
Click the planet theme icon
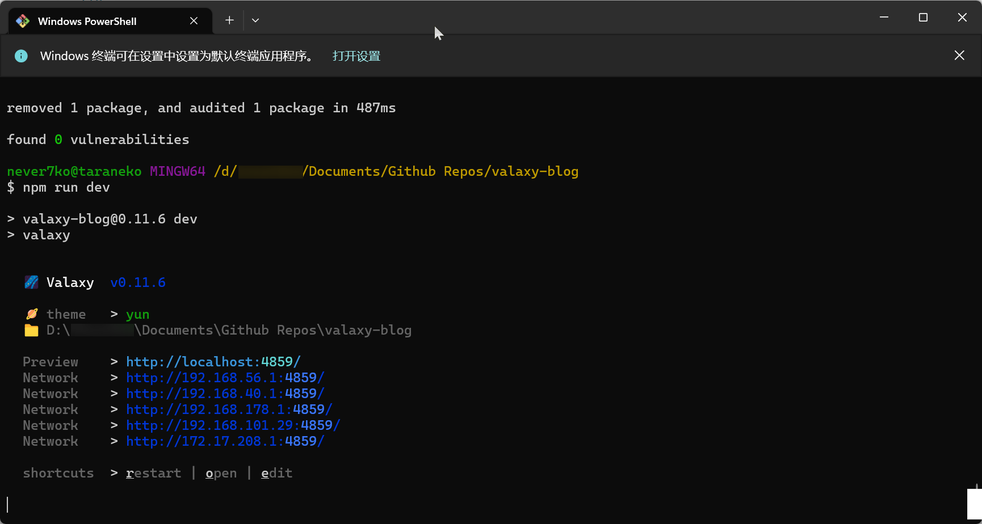[x=32, y=314]
